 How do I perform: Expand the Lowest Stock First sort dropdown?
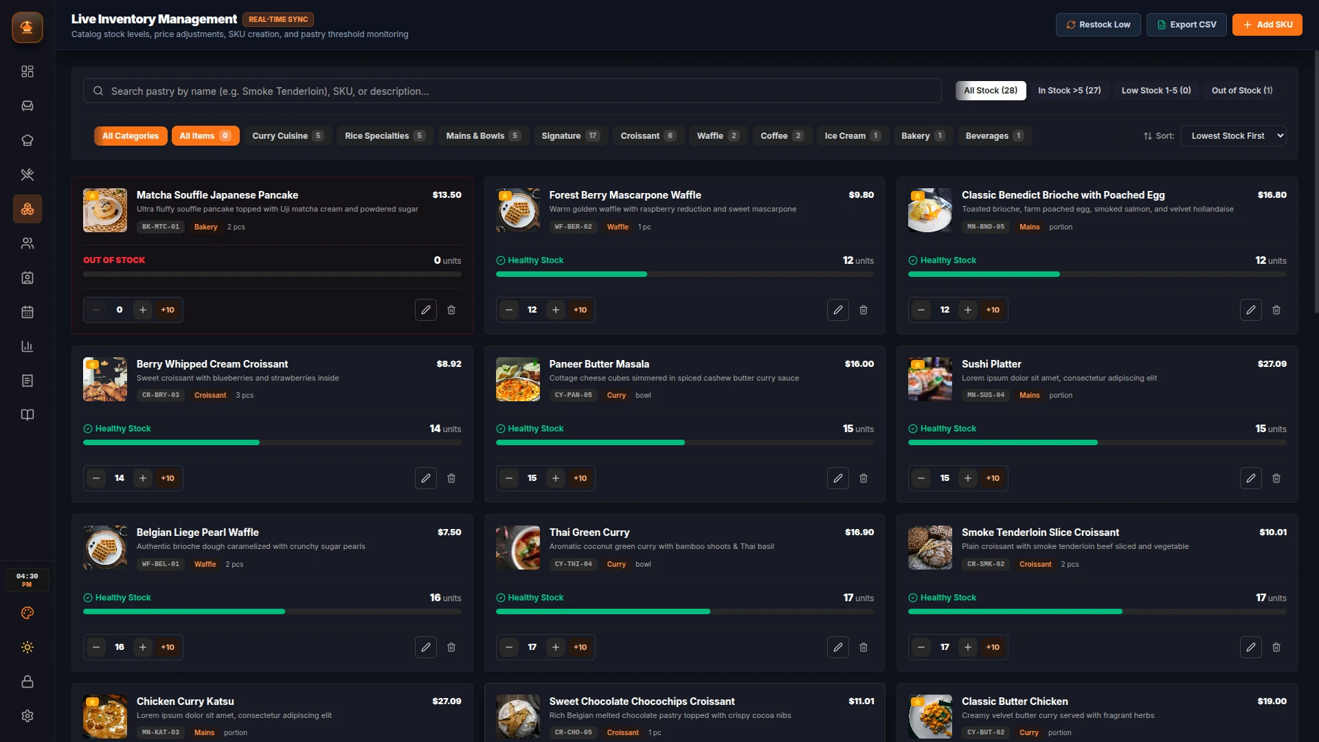tap(1233, 136)
